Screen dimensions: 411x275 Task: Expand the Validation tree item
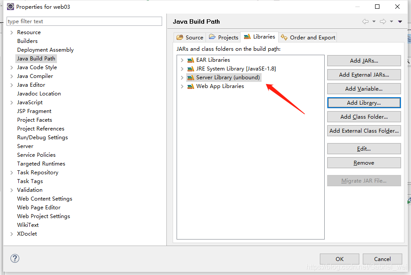(11, 190)
